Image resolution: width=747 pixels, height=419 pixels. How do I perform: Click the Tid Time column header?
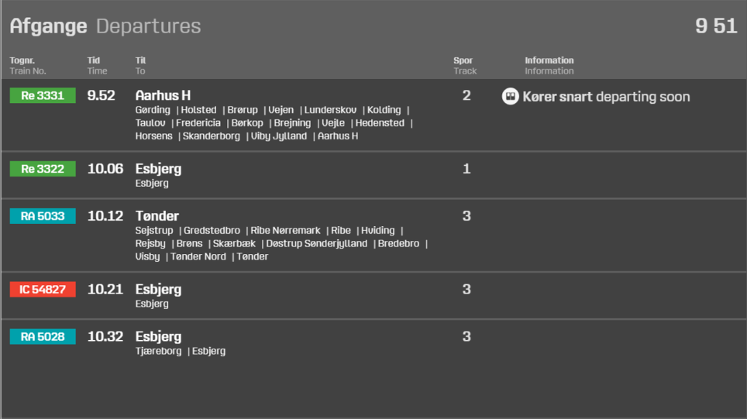pyautogui.click(x=97, y=66)
